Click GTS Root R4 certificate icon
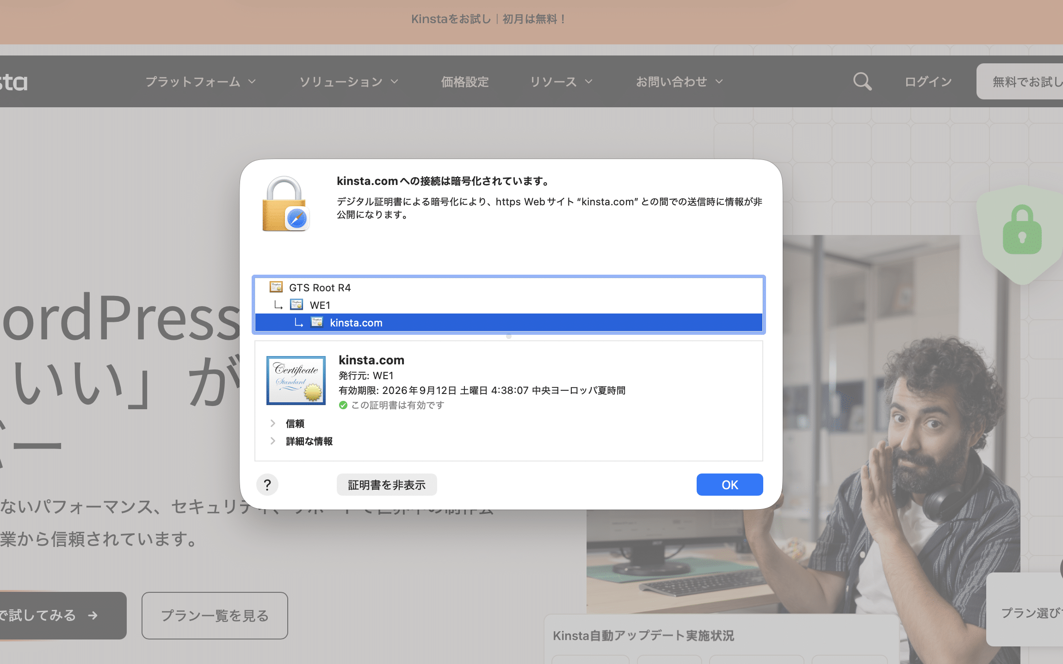Screen dimensions: 1063x664 pyautogui.click(x=276, y=287)
